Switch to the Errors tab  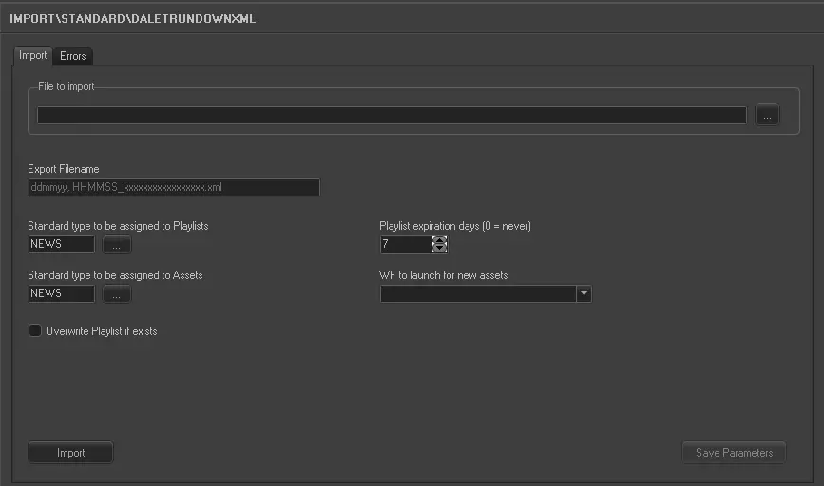[x=73, y=56]
